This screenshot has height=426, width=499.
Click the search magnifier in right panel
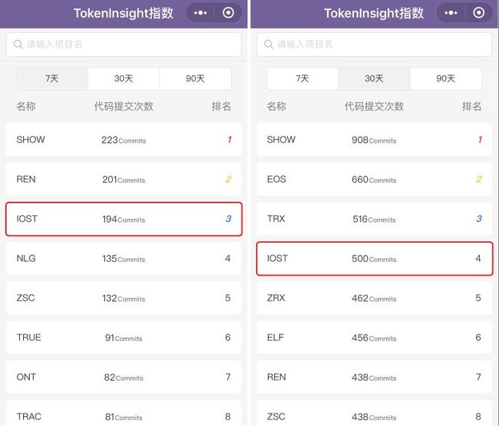[x=269, y=45]
